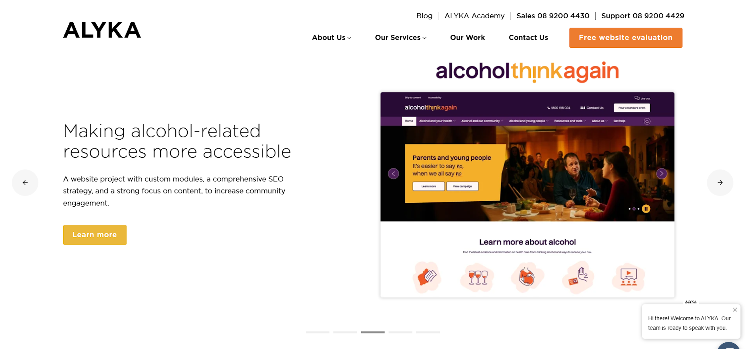Viewport: 745px width, 349px height.
Task: Expand the About Us dropdown menu
Action: tap(332, 38)
